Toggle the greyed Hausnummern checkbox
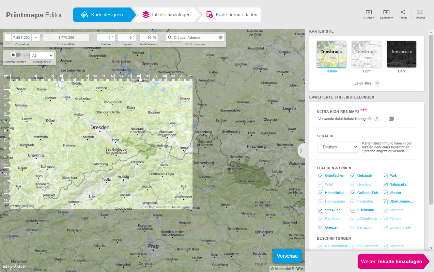This screenshot has width=434, height=272. 320,246
